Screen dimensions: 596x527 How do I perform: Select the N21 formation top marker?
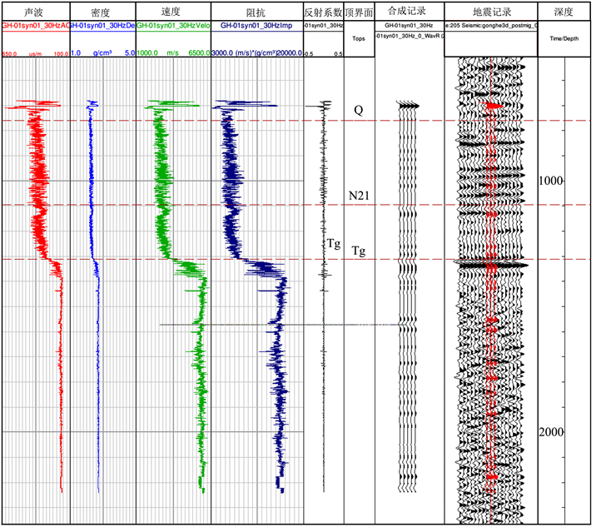359,195
